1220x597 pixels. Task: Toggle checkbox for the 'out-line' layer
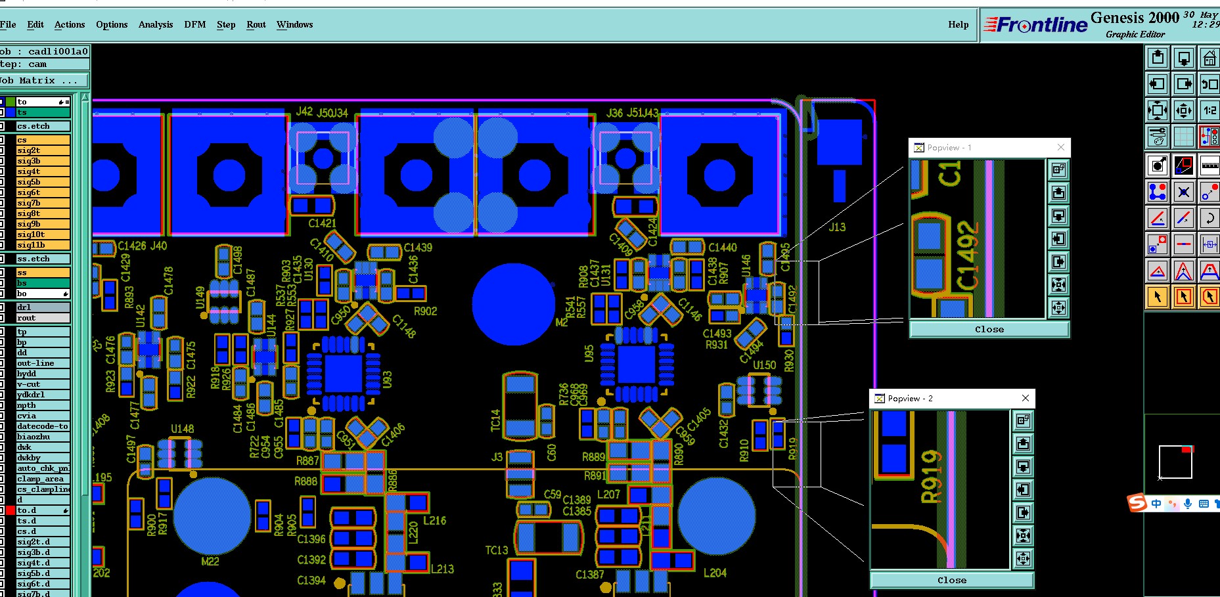(2, 363)
